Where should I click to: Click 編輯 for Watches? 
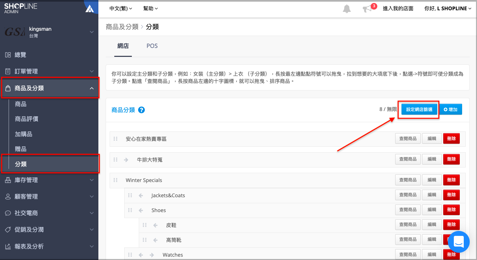(x=432, y=255)
